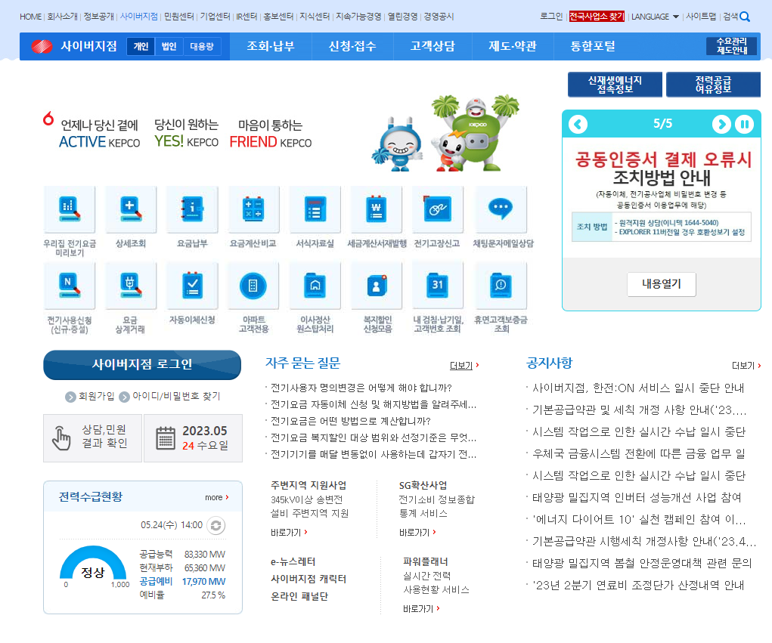Switch to 법인 (corporate) customer mode

click(x=168, y=46)
